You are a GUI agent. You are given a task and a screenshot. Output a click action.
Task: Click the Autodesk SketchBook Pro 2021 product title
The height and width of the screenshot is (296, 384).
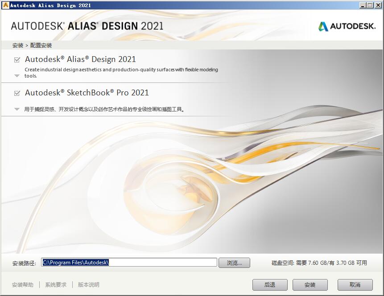pos(87,93)
